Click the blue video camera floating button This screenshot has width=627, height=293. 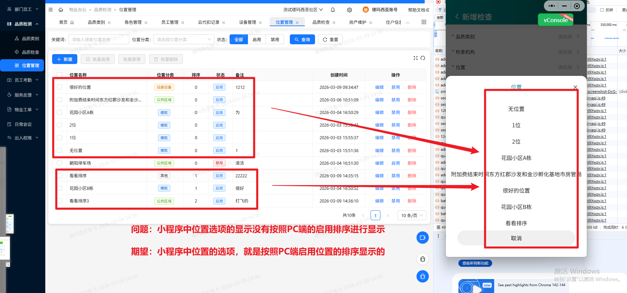pyautogui.click(x=422, y=238)
